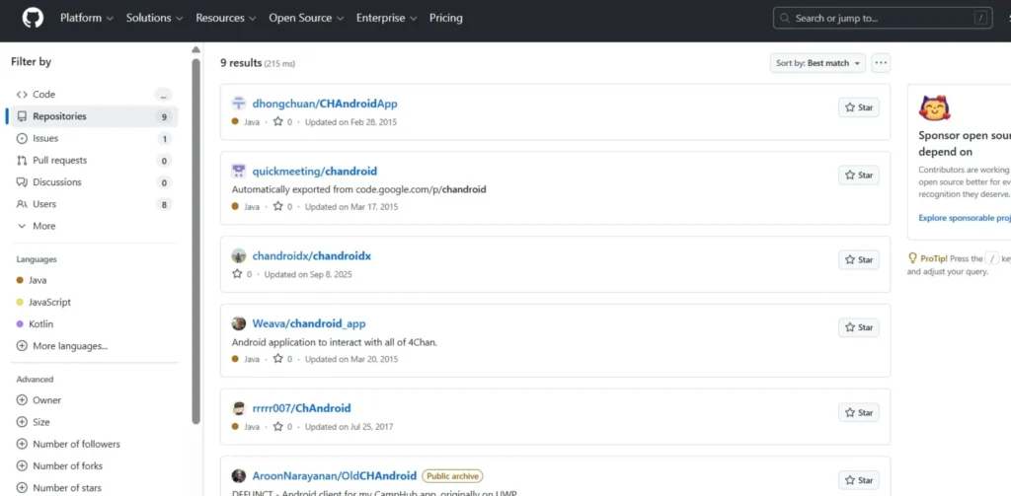Click 'Updated on Sep 8, 2025' text
Viewport: 1011px width, 496px height.
pyautogui.click(x=308, y=274)
